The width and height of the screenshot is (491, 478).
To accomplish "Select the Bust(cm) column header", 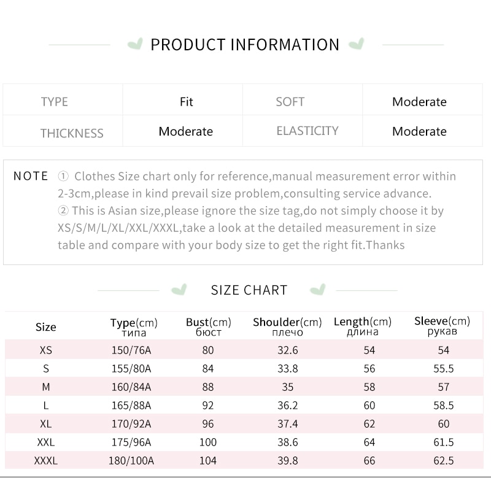I will 209,326.
